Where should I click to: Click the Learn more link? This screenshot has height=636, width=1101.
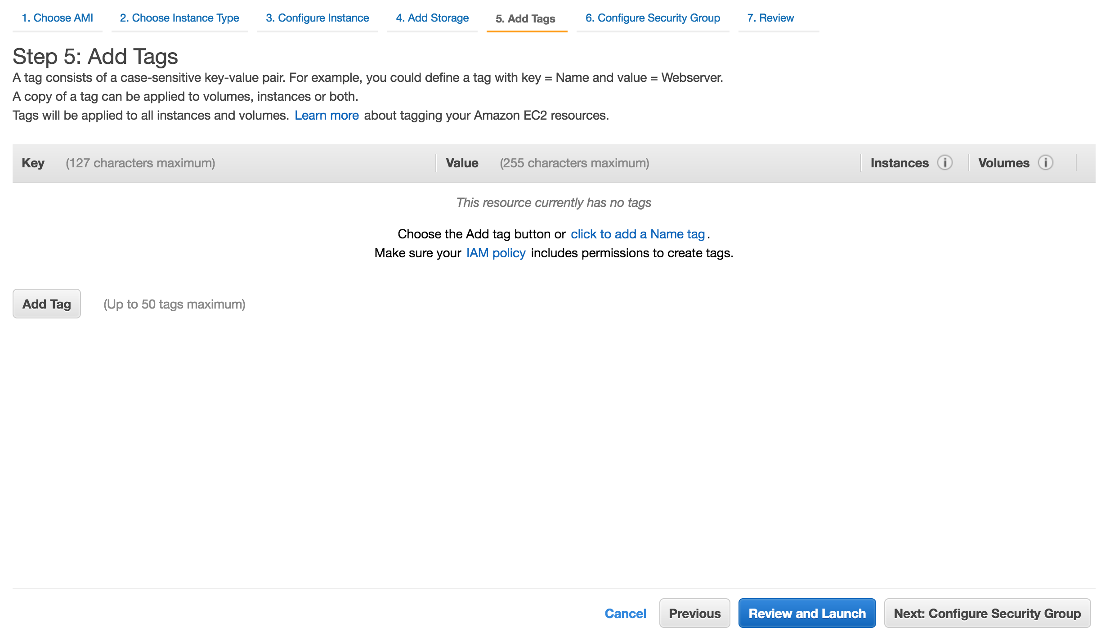coord(327,116)
